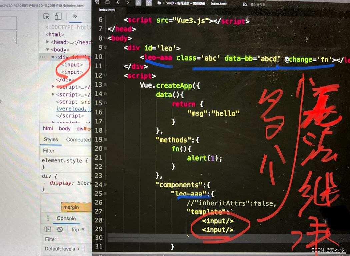Show the console sidebar icon
Screen dimensions: 350x256
point(48,229)
